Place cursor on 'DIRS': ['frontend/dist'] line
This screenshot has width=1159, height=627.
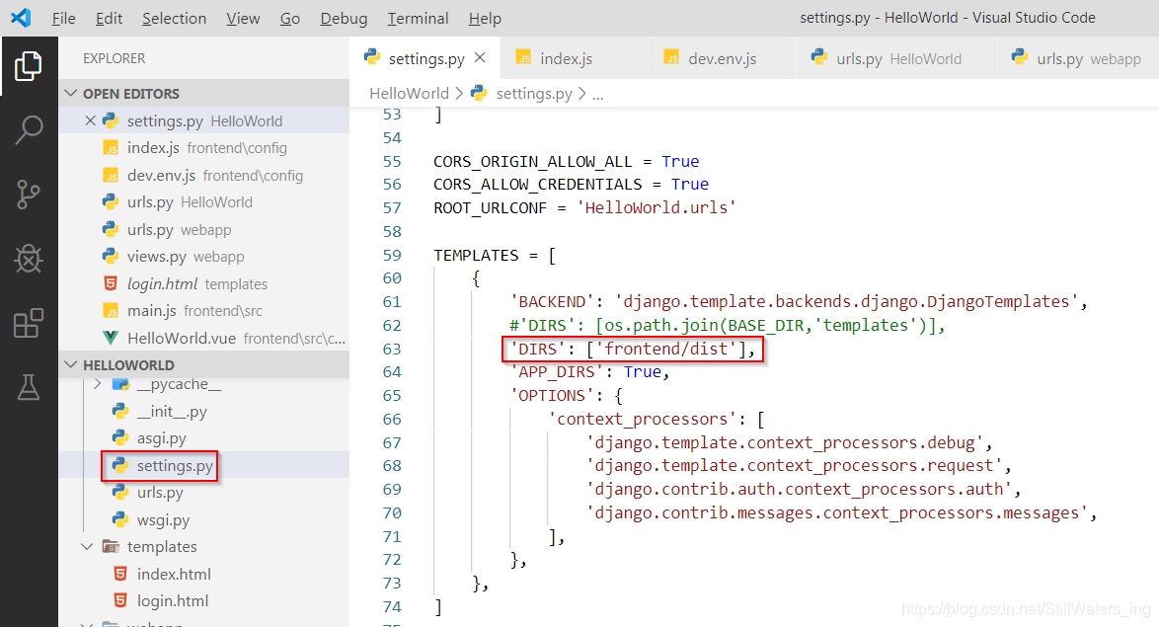click(x=633, y=349)
